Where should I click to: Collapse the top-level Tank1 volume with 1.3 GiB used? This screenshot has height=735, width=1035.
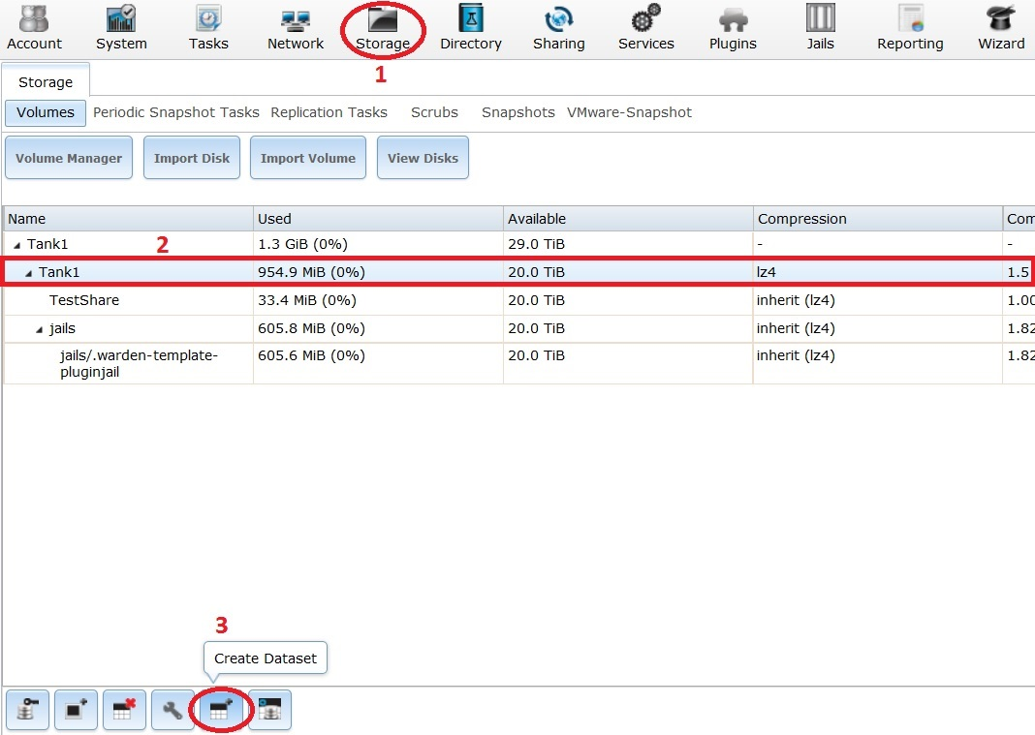[x=17, y=246]
